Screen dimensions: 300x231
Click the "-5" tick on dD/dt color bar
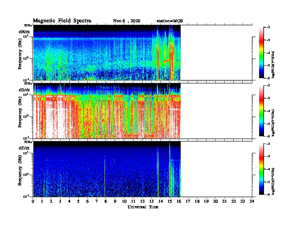click(268, 123)
